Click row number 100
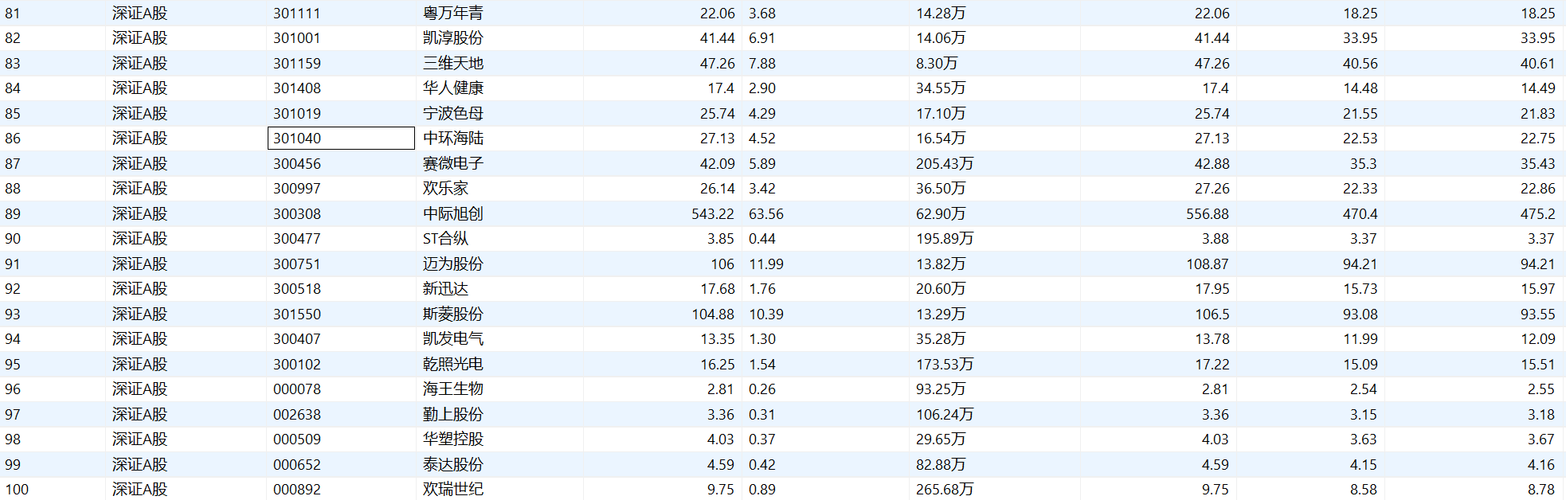 point(17,490)
